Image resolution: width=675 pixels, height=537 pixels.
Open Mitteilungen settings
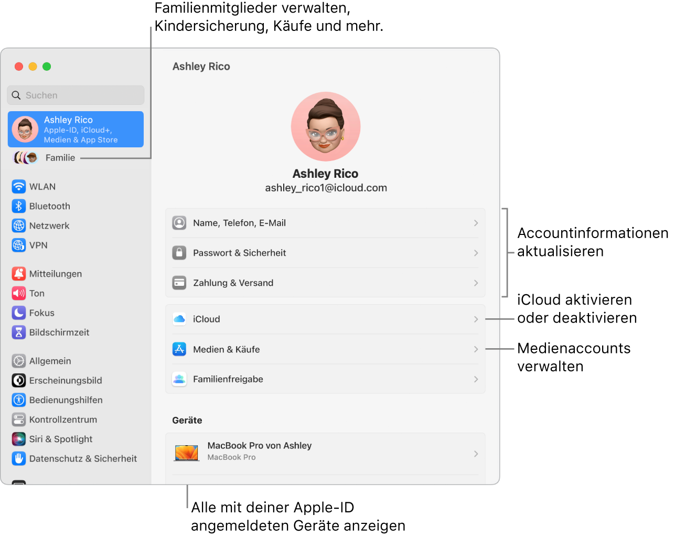point(19,274)
